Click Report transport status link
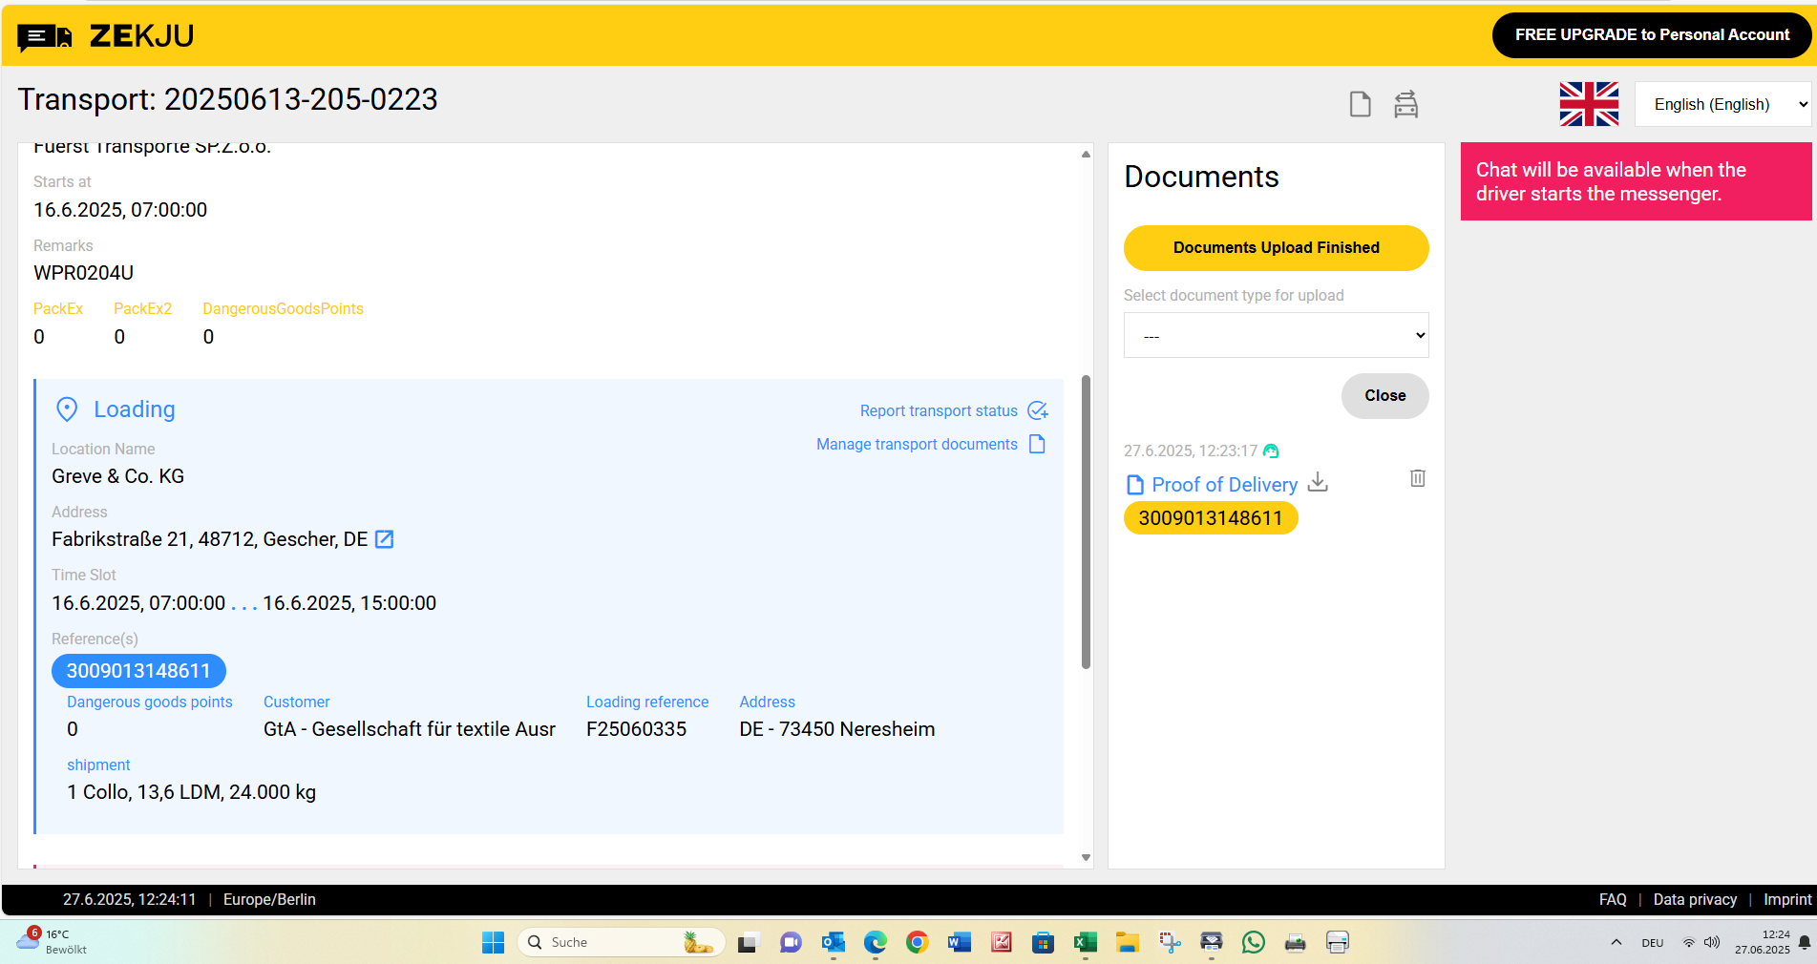The image size is (1817, 964). click(939, 410)
